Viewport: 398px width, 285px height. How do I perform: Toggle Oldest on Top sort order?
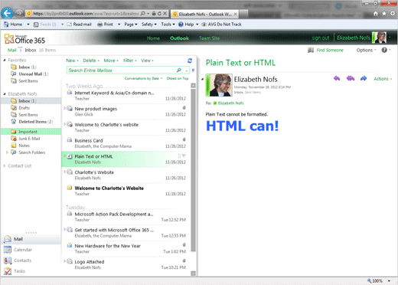[178, 78]
